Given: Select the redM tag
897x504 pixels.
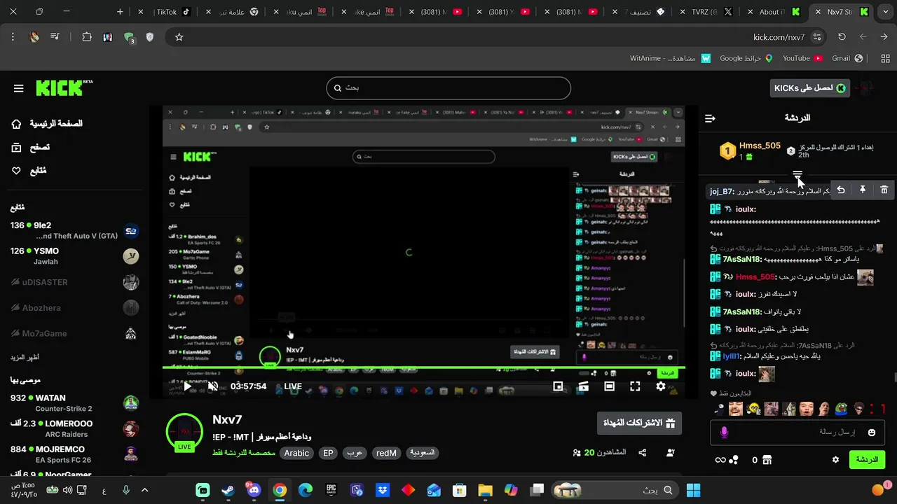Looking at the screenshot, I should [386, 453].
